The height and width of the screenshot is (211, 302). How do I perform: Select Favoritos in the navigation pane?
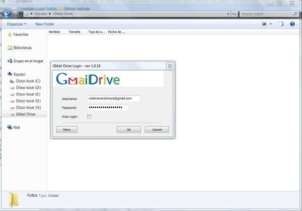(21, 34)
